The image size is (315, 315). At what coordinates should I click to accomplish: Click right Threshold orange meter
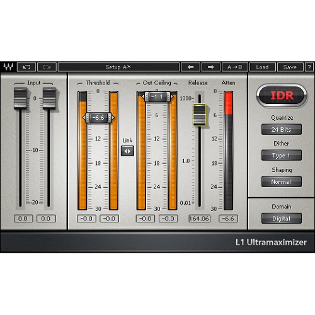[x=113, y=151]
